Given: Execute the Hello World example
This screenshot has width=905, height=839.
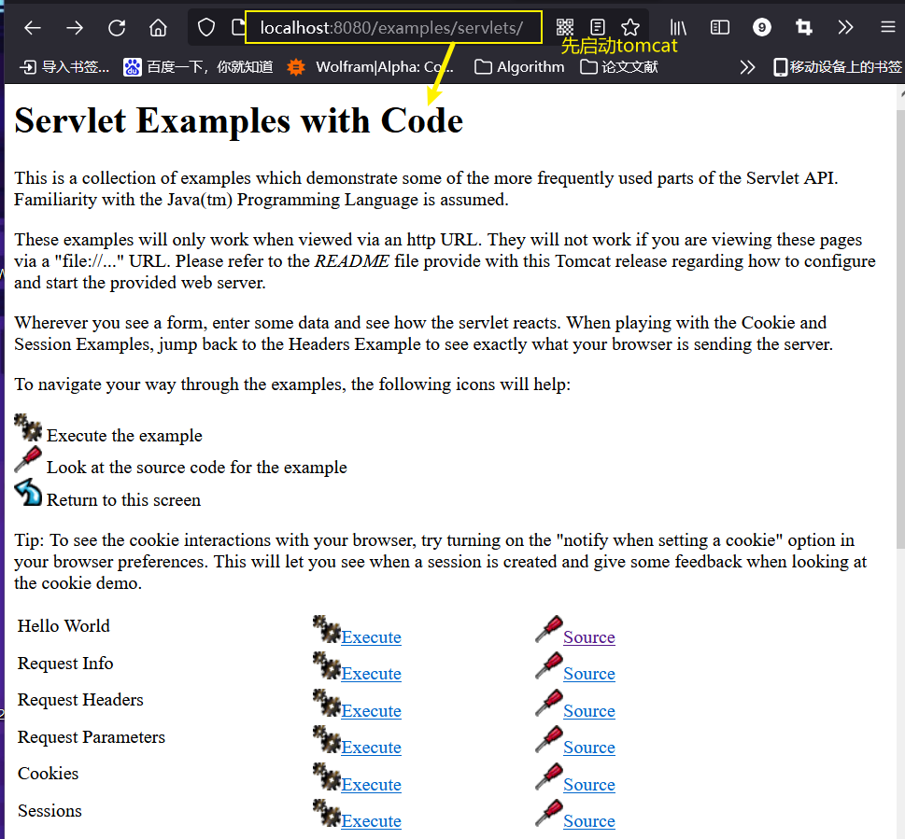Looking at the screenshot, I should click(x=371, y=637).
